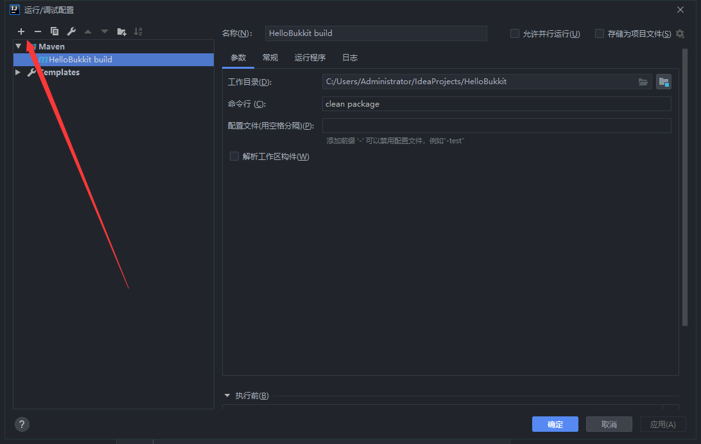The height and width of the screenshot is (444, 701).
Task: Click the project module selector icon
Action: 664,82
